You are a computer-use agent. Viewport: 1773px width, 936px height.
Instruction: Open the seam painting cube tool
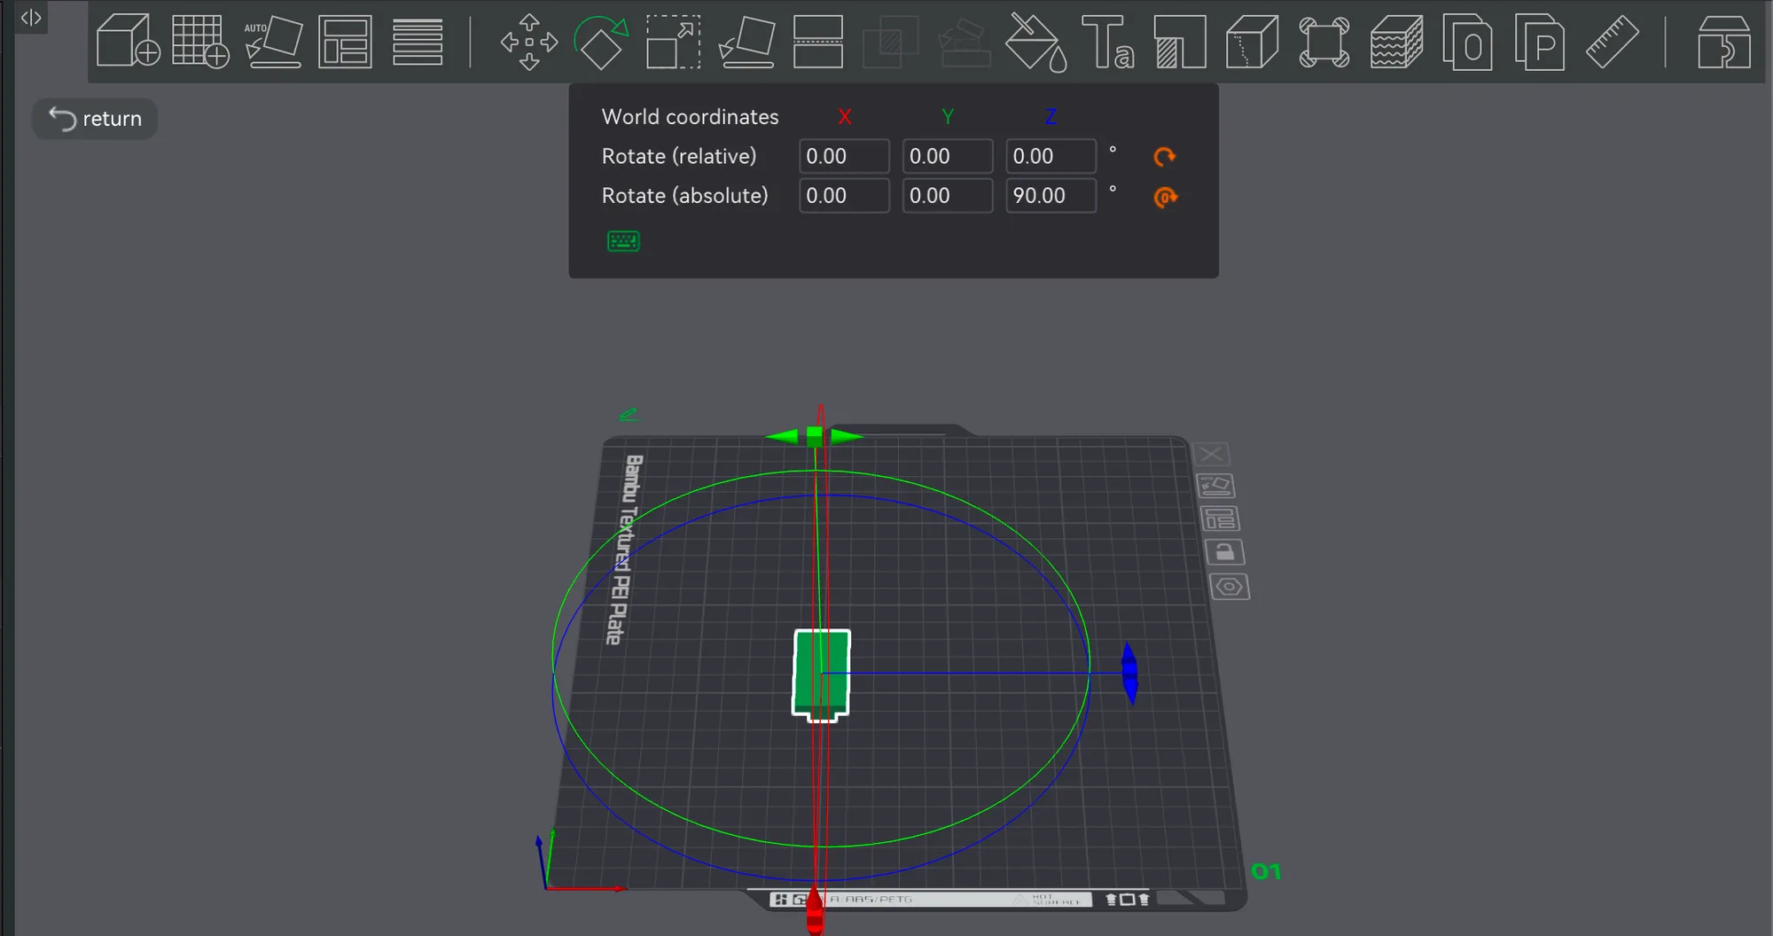point(1252,42)
